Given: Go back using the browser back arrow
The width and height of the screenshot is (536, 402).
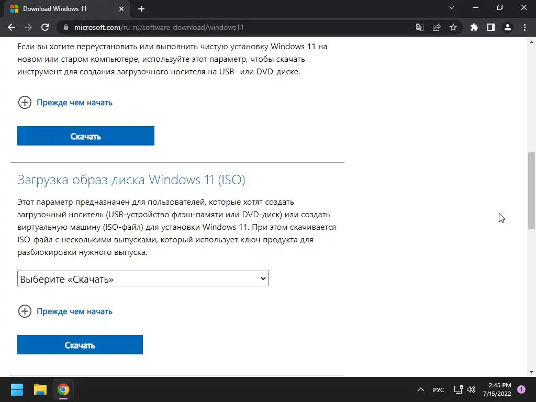Looking at the screenshot, I should coord(12,27).
